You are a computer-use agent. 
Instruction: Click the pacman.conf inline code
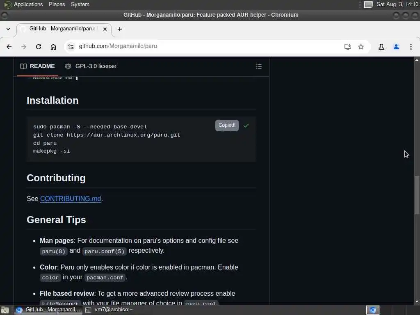[x=105, y=278]
